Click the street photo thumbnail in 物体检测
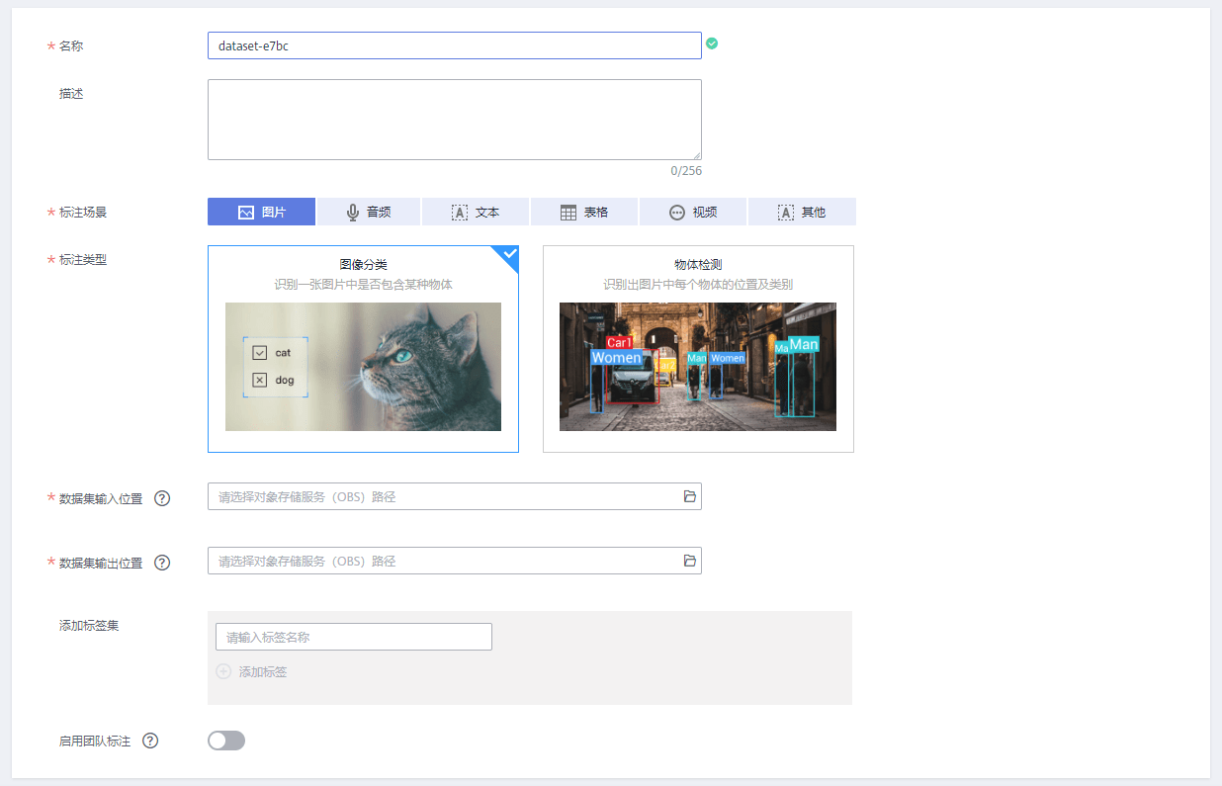Screen dimensions: 1222x786 coord(698,367)
